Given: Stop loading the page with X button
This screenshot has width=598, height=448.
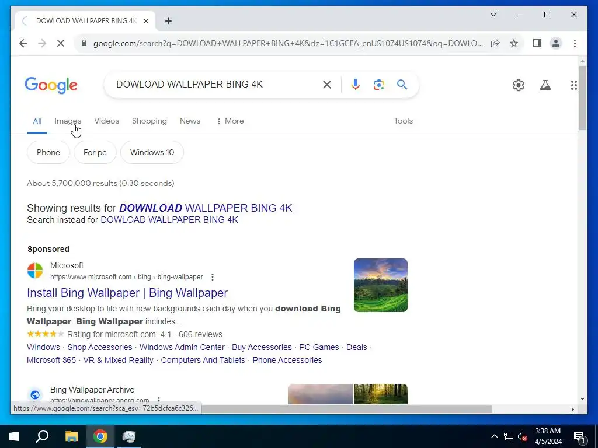Looking at the screenshot, I should pyautogui.click(x=61, y=43).
